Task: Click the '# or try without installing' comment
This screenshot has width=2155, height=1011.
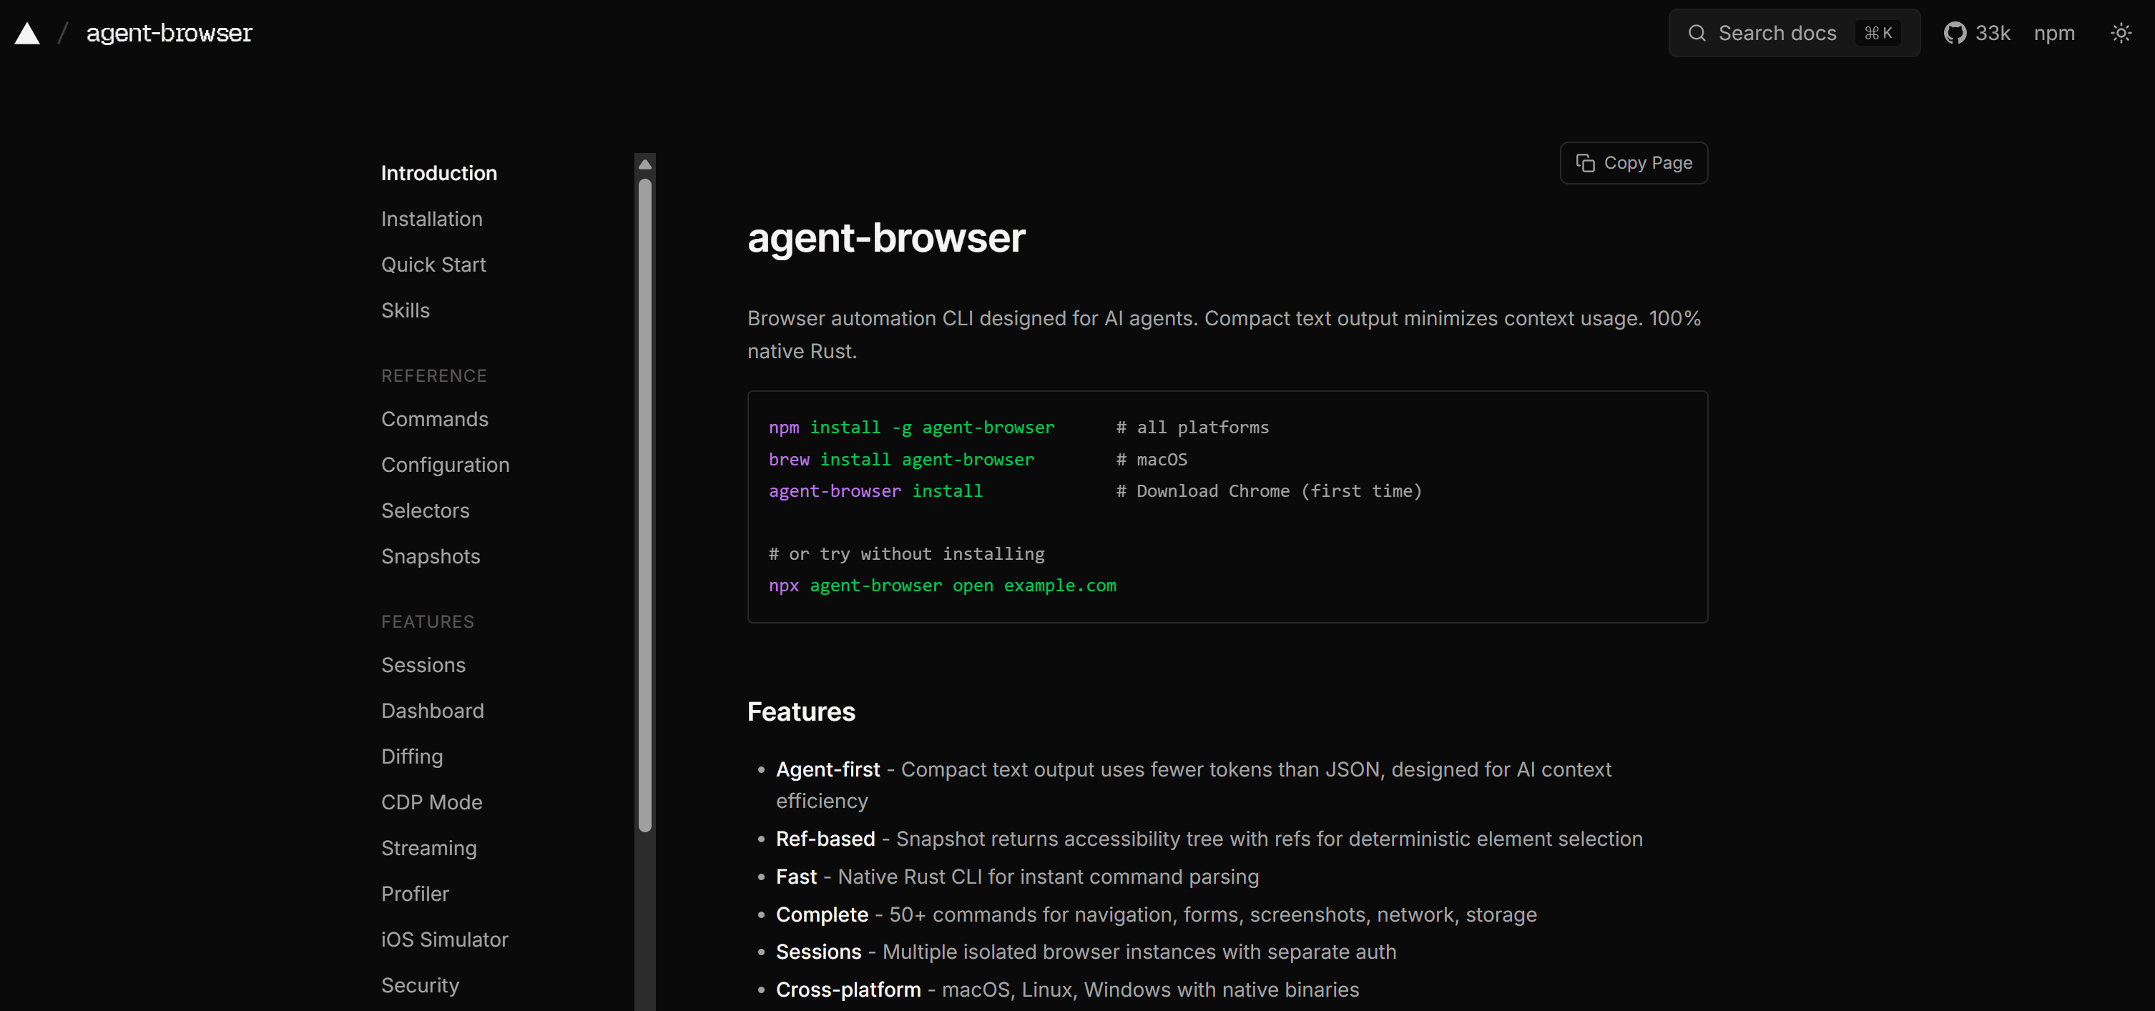Action: pyautogui.click(x=906, y=553)
